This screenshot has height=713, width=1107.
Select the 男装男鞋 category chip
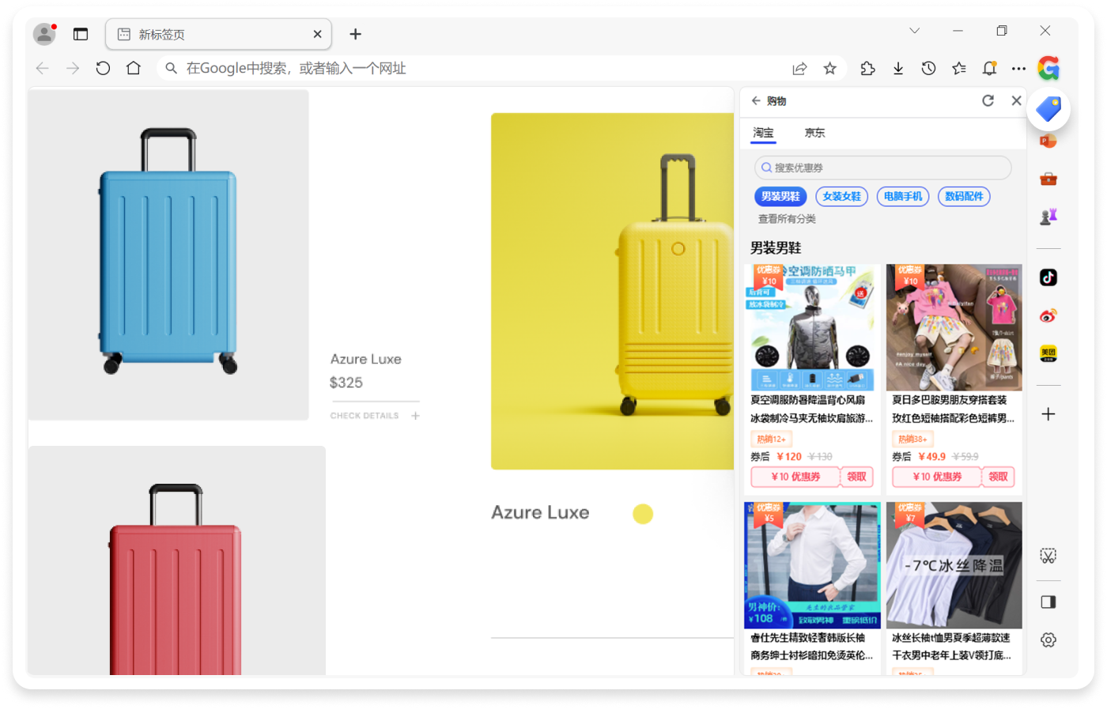780,197
